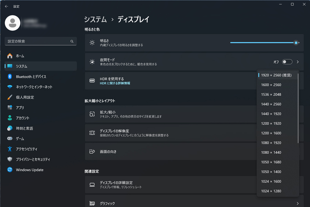310x207 pixels.
Task: Open 個人用設定 via the paintbrush icon
Action: [10, 97]
